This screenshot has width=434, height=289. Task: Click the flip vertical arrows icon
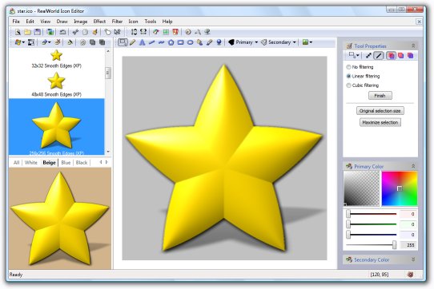(x=134, y=32)
